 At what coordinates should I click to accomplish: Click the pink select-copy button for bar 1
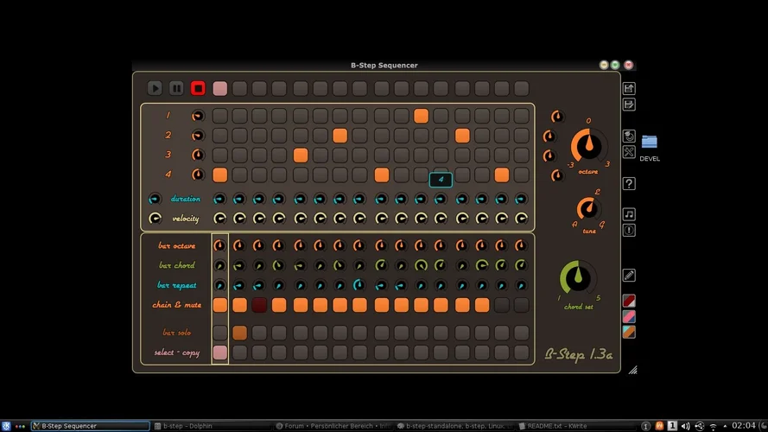[x=220, y=353]
